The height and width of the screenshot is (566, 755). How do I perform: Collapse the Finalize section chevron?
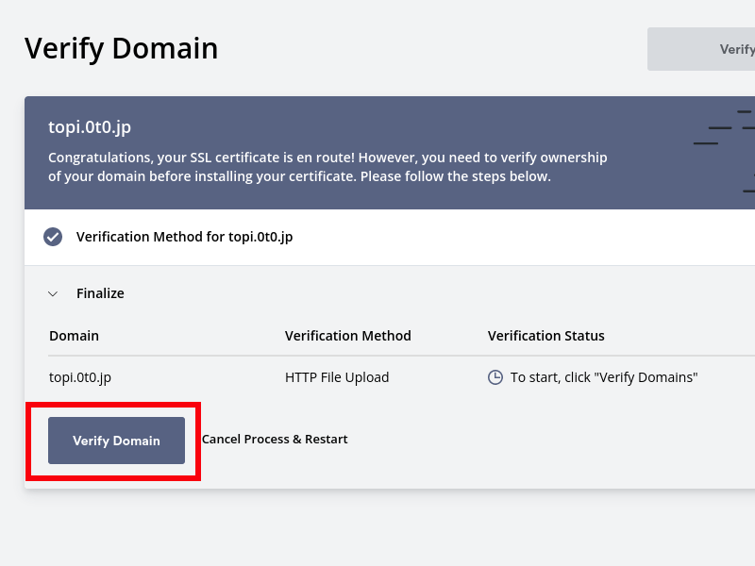(53, 293)
